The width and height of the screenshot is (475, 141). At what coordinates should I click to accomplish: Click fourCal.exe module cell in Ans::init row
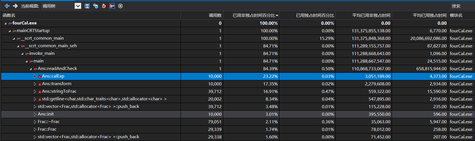461,114
